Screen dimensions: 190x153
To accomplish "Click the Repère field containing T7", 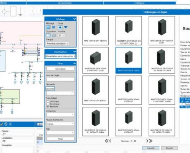I will coord(18,134).
